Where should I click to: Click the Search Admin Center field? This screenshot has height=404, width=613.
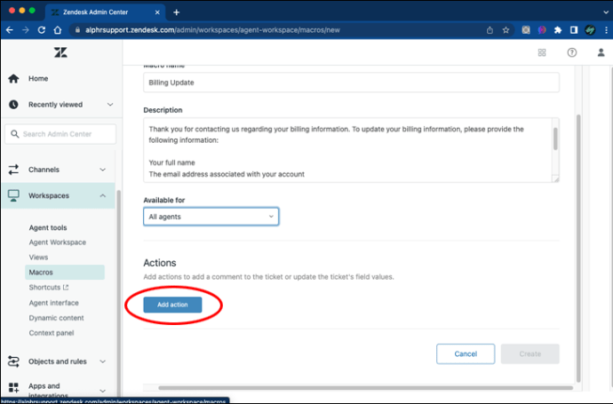click(60, 134)
